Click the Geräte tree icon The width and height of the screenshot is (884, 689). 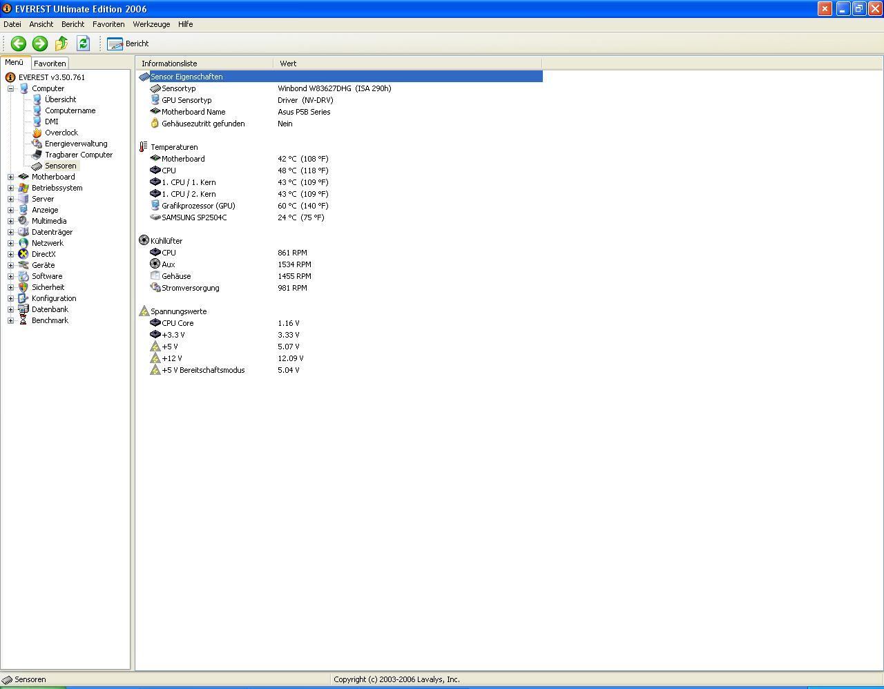coord(23,265)
